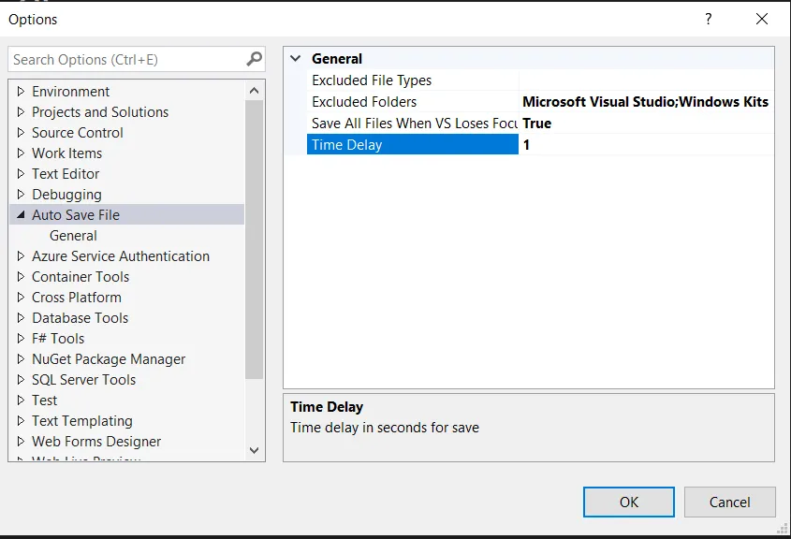
Task: Select Auto Save File category
Action: (126, 215)
